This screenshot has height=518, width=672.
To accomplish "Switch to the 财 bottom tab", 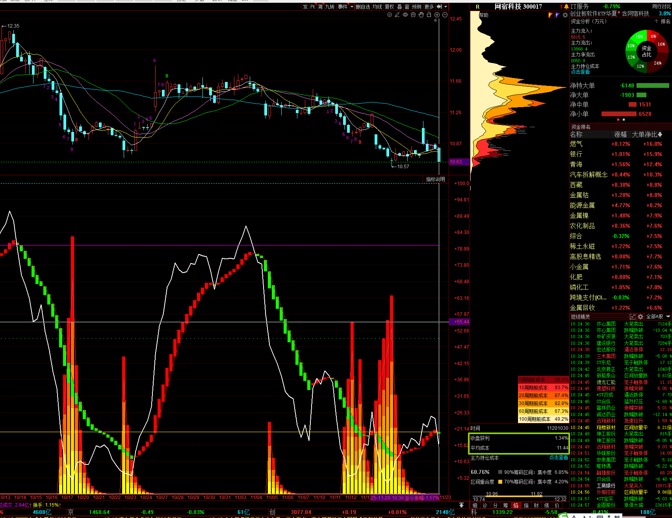I will [x=536, y=505].
